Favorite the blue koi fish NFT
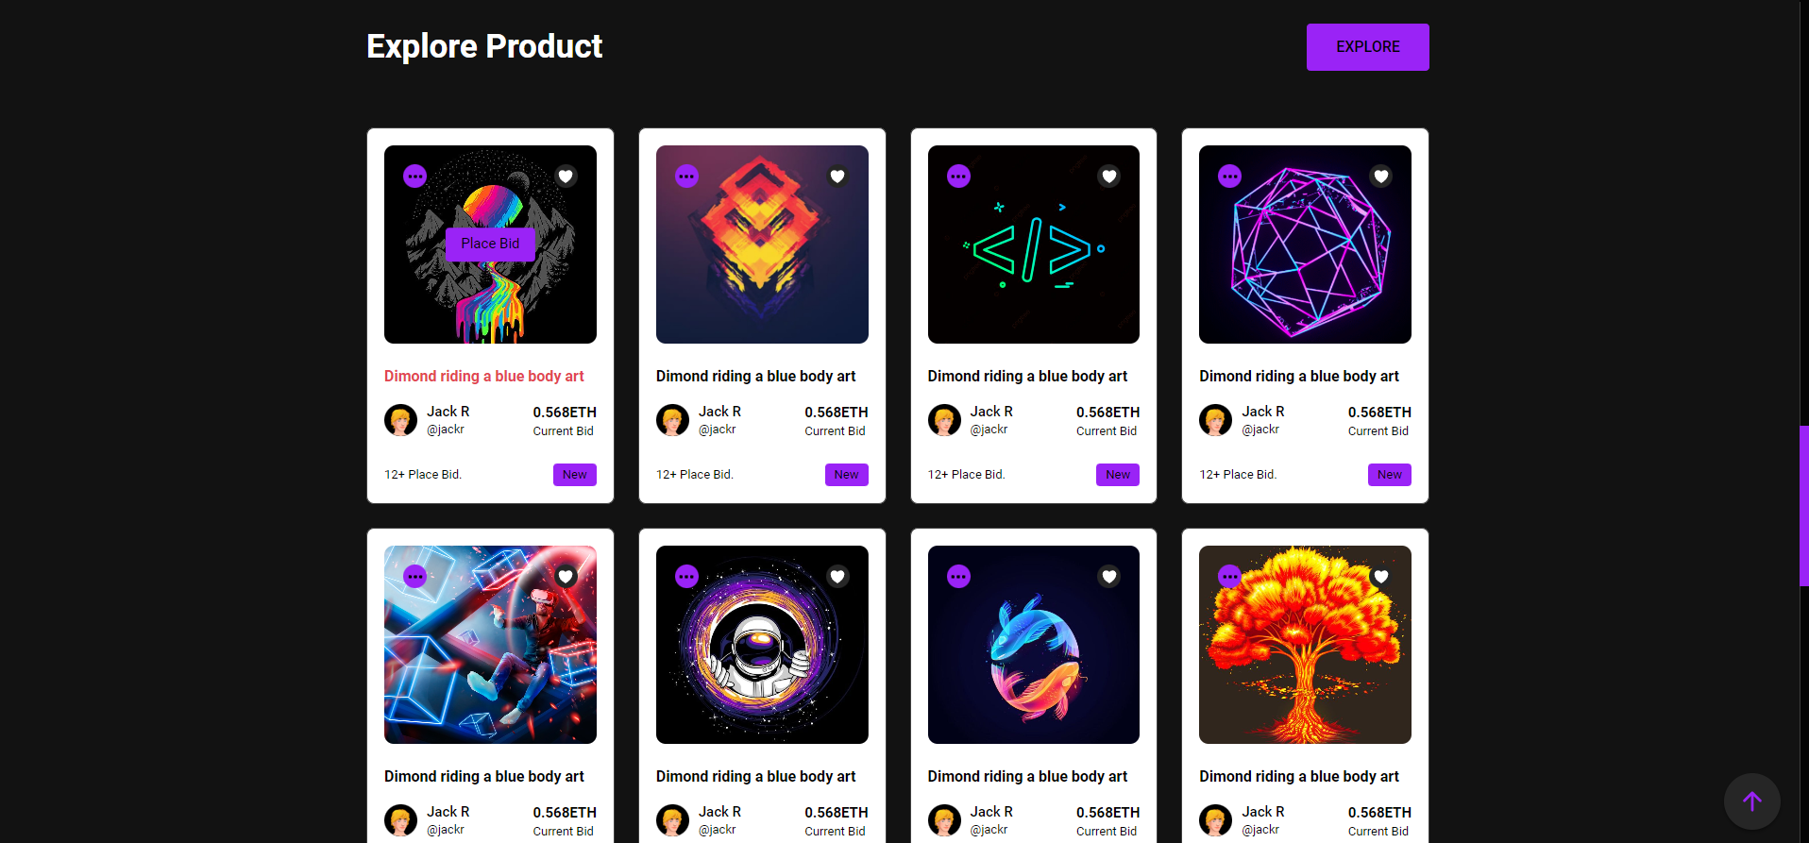1809x843 pixels. point(1108,576)
